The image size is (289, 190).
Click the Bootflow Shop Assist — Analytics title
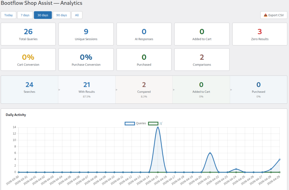pos(42,3)
